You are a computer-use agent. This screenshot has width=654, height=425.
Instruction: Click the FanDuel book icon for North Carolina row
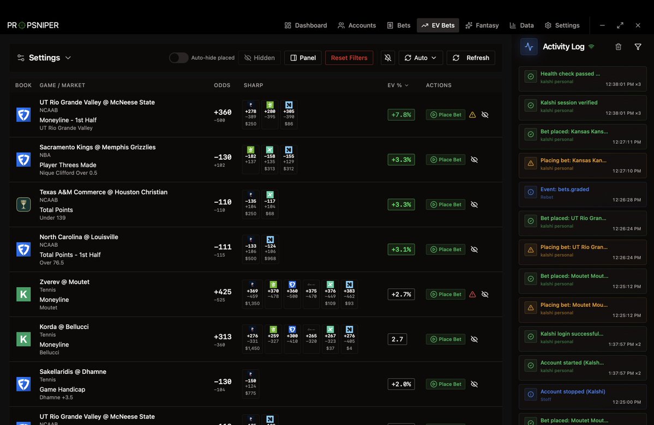[x=23, y=250]
